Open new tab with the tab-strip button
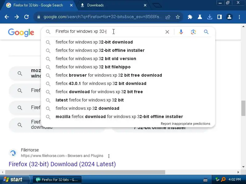 157,5
